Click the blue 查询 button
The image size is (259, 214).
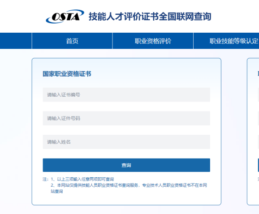pos(126,165)
